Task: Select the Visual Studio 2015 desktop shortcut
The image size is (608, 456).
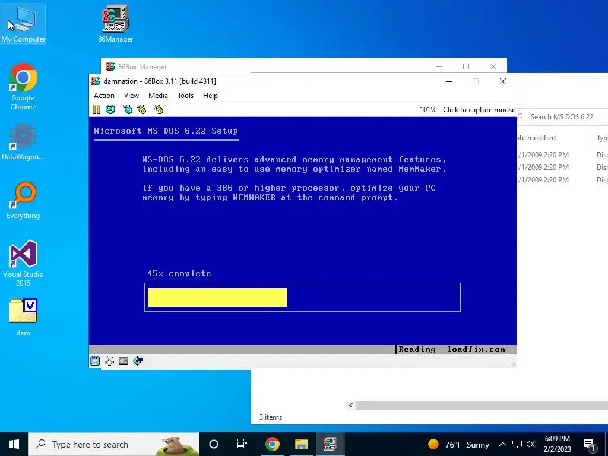Action: coord(23,263)
